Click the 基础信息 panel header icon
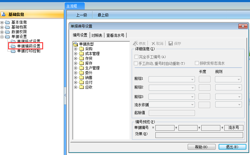The image size is (250, 155). coord(4,14)
